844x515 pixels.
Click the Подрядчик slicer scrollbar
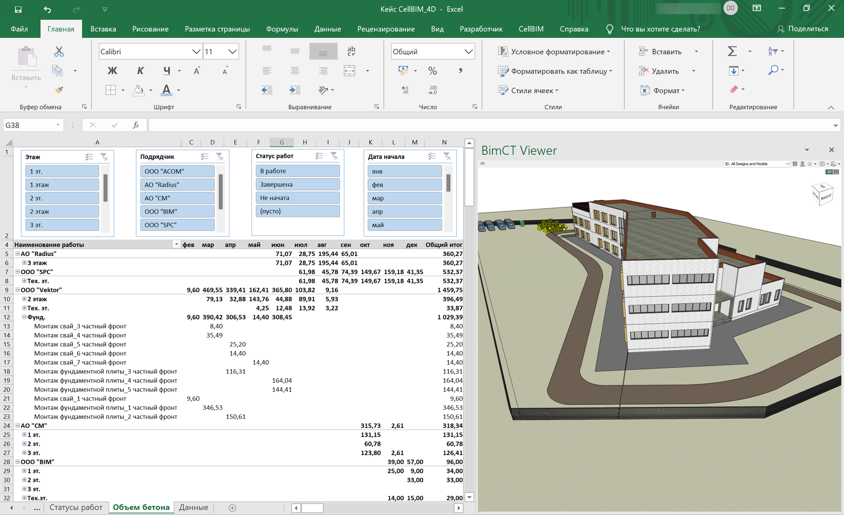point(221,191)
